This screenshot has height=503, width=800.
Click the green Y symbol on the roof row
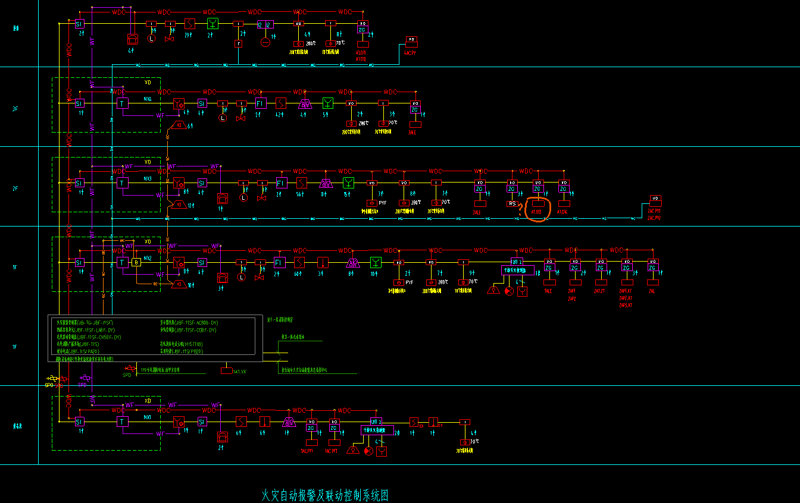[212, 24]
